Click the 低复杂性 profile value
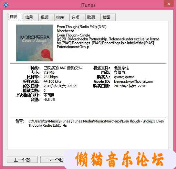This screenshot has height=169, width=176. coord(121,68)
